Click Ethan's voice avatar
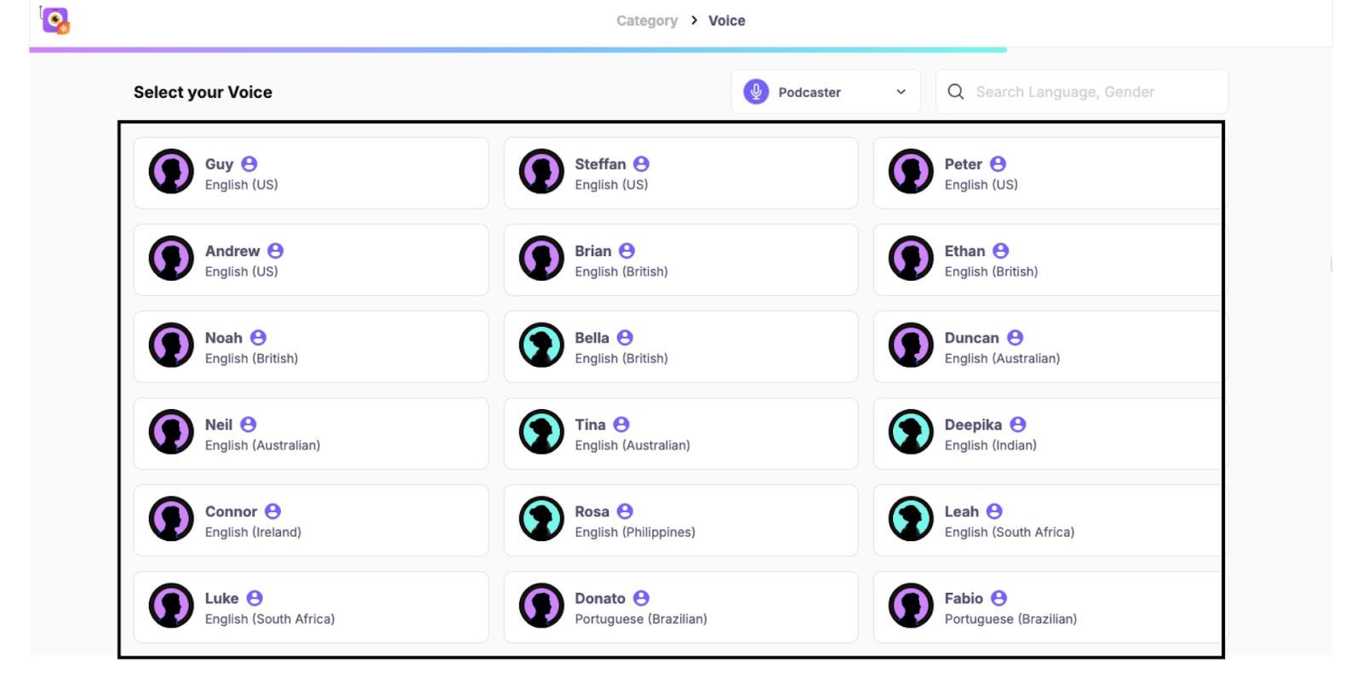Screen dimensions: 1362x695 tap(911, 259)
